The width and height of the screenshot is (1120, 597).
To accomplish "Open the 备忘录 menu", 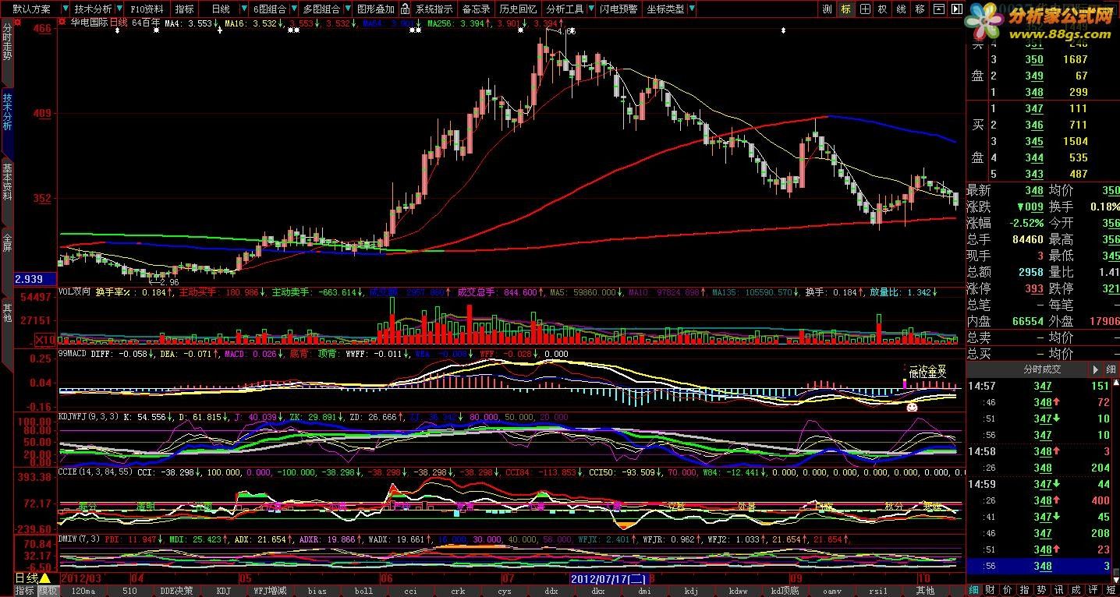I will coord(477,9).
